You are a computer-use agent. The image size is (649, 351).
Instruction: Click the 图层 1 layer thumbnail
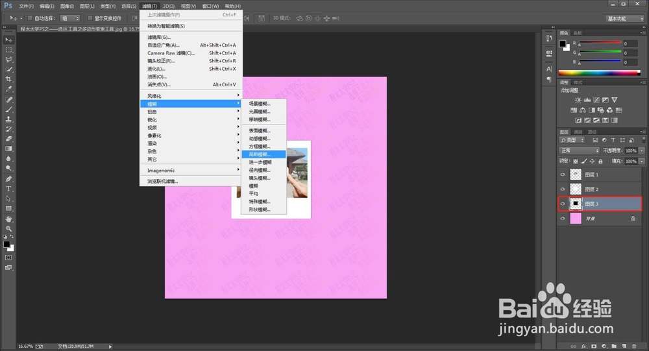click(576, 175)
